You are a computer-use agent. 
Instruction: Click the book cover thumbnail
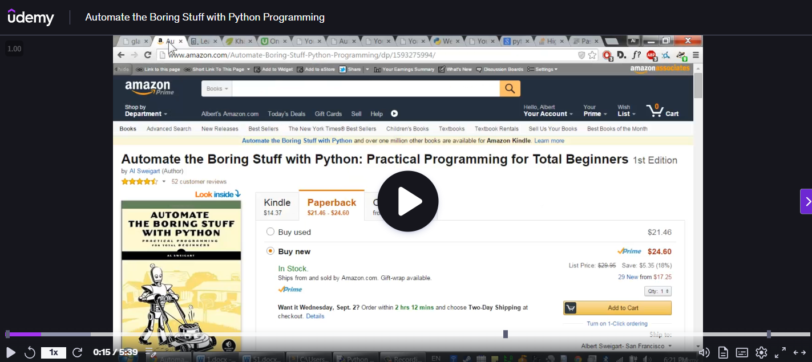pyautogui.click(x=181, y=276)
